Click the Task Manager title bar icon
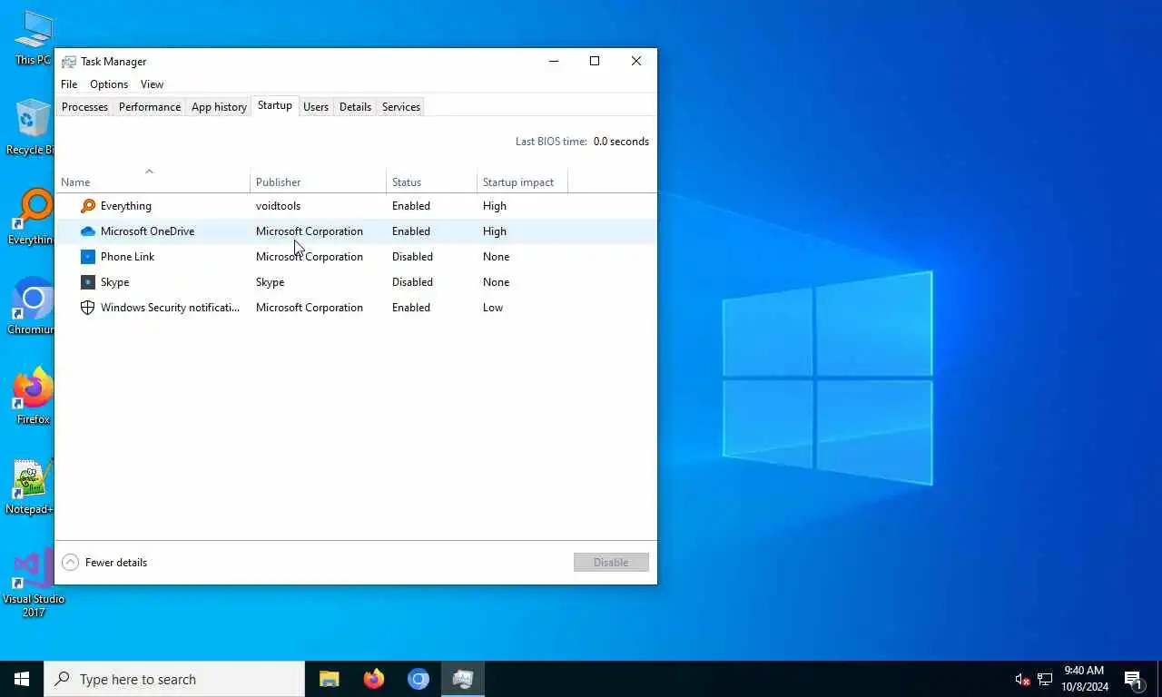 coord(69,62)
